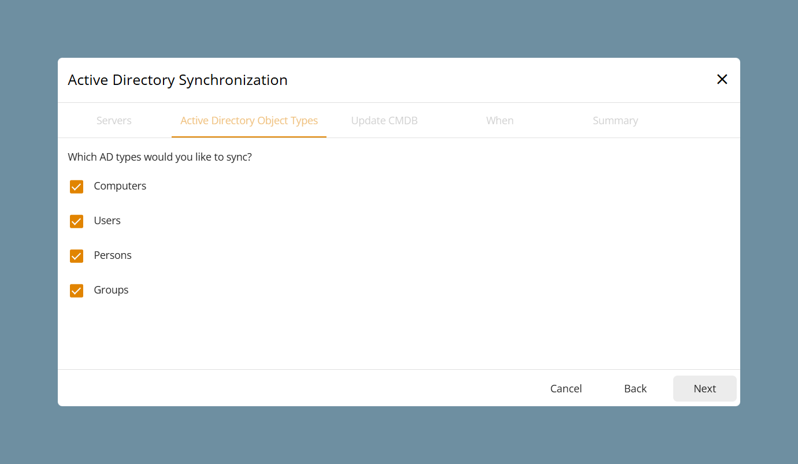The width and height of the screenshot is (798, 464).
Task: Click the Users label text
Action: (x=107, y=221)
